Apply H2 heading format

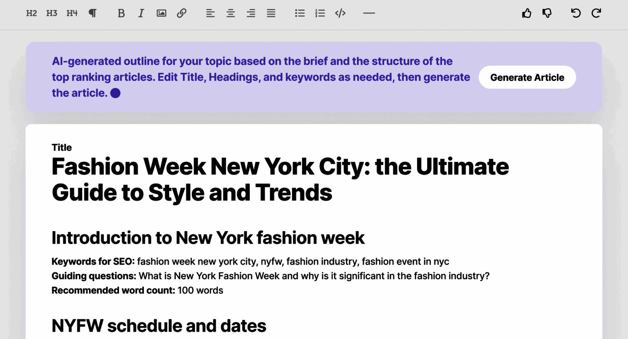coord(31,13)
